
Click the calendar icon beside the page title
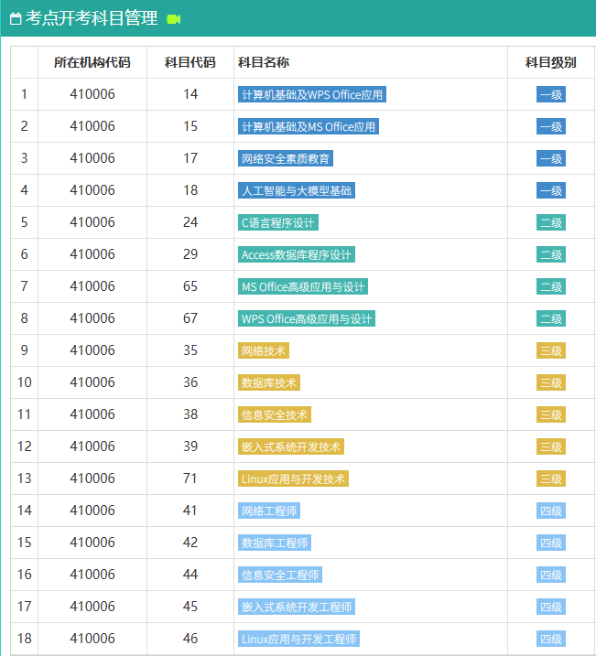(15, 18)
